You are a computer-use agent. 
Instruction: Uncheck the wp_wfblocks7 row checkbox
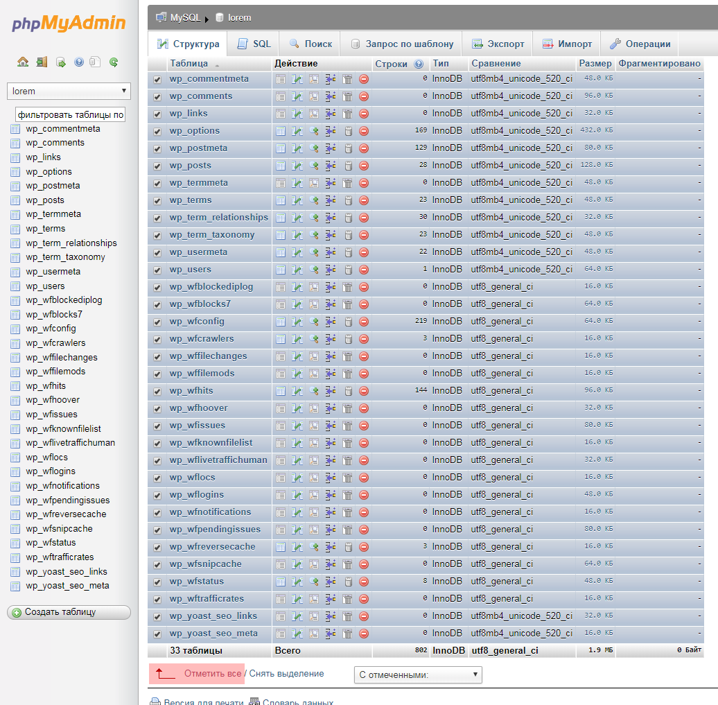pyautogui.click(x=157, y=304)
